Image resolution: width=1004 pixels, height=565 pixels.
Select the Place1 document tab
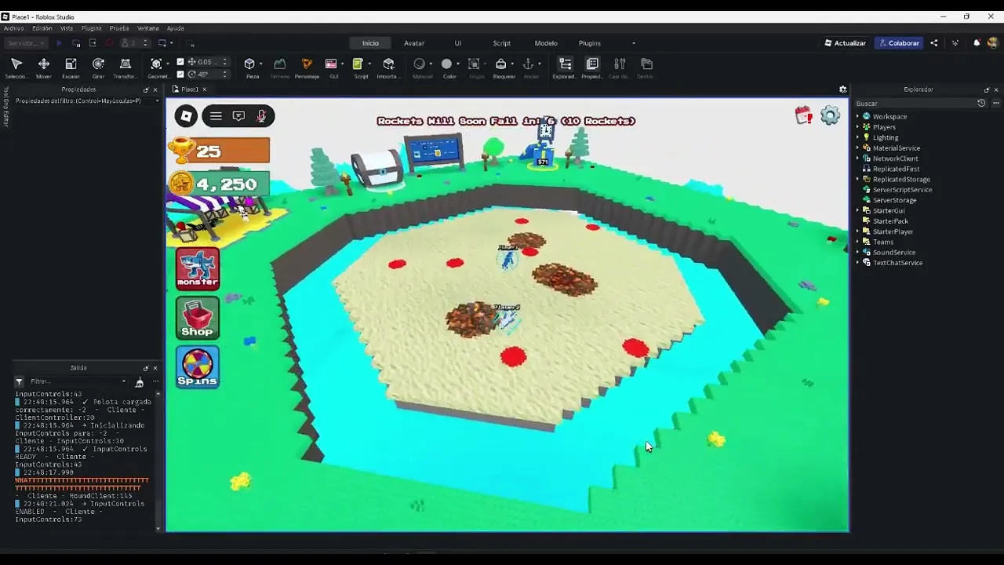(x=189, y=89)
